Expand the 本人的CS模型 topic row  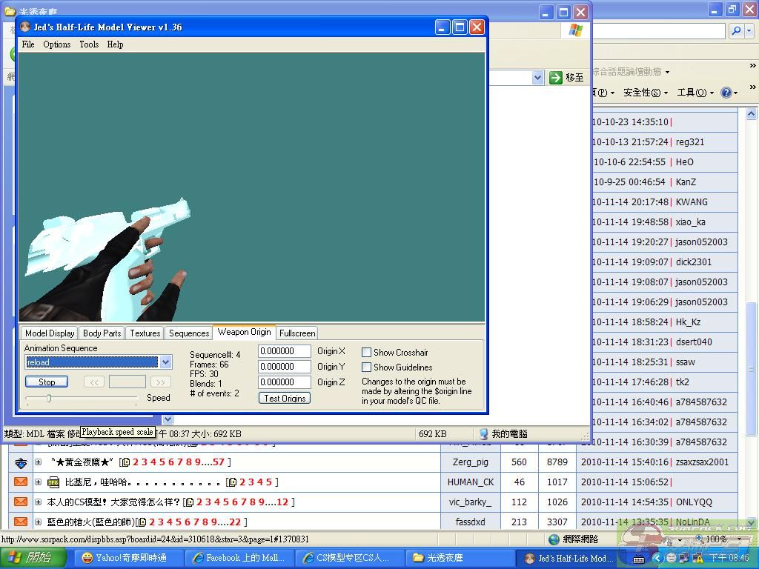coord(39,502)
